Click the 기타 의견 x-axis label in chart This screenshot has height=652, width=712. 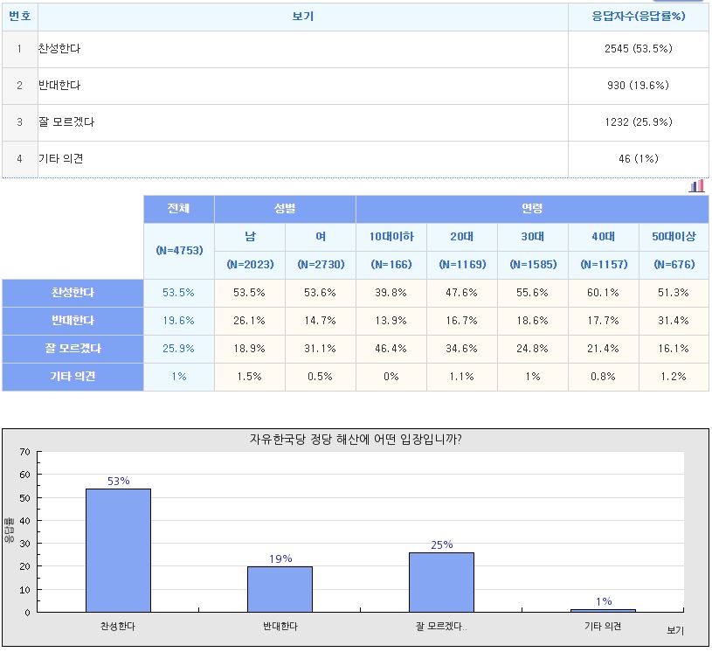coord(603,627)
